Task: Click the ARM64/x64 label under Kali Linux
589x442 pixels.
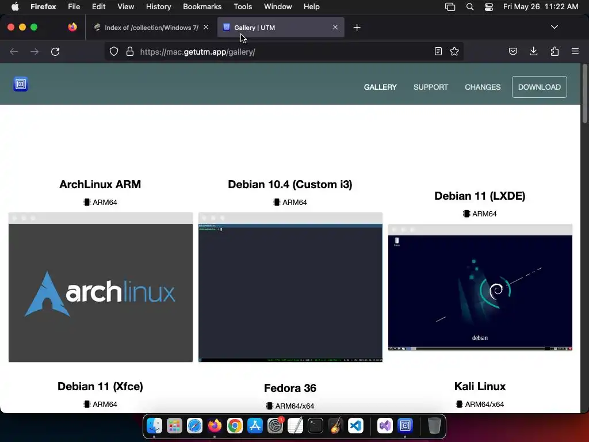Action: tap(480, 405)
